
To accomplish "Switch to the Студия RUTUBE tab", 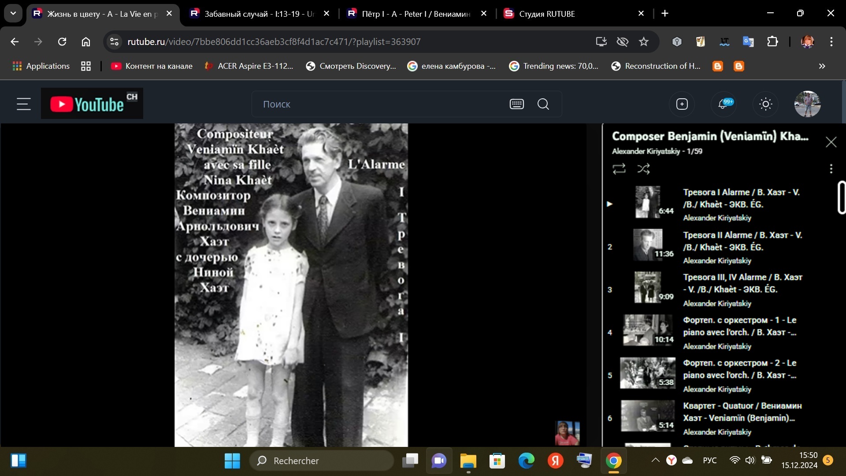I will tap(546, 14).
